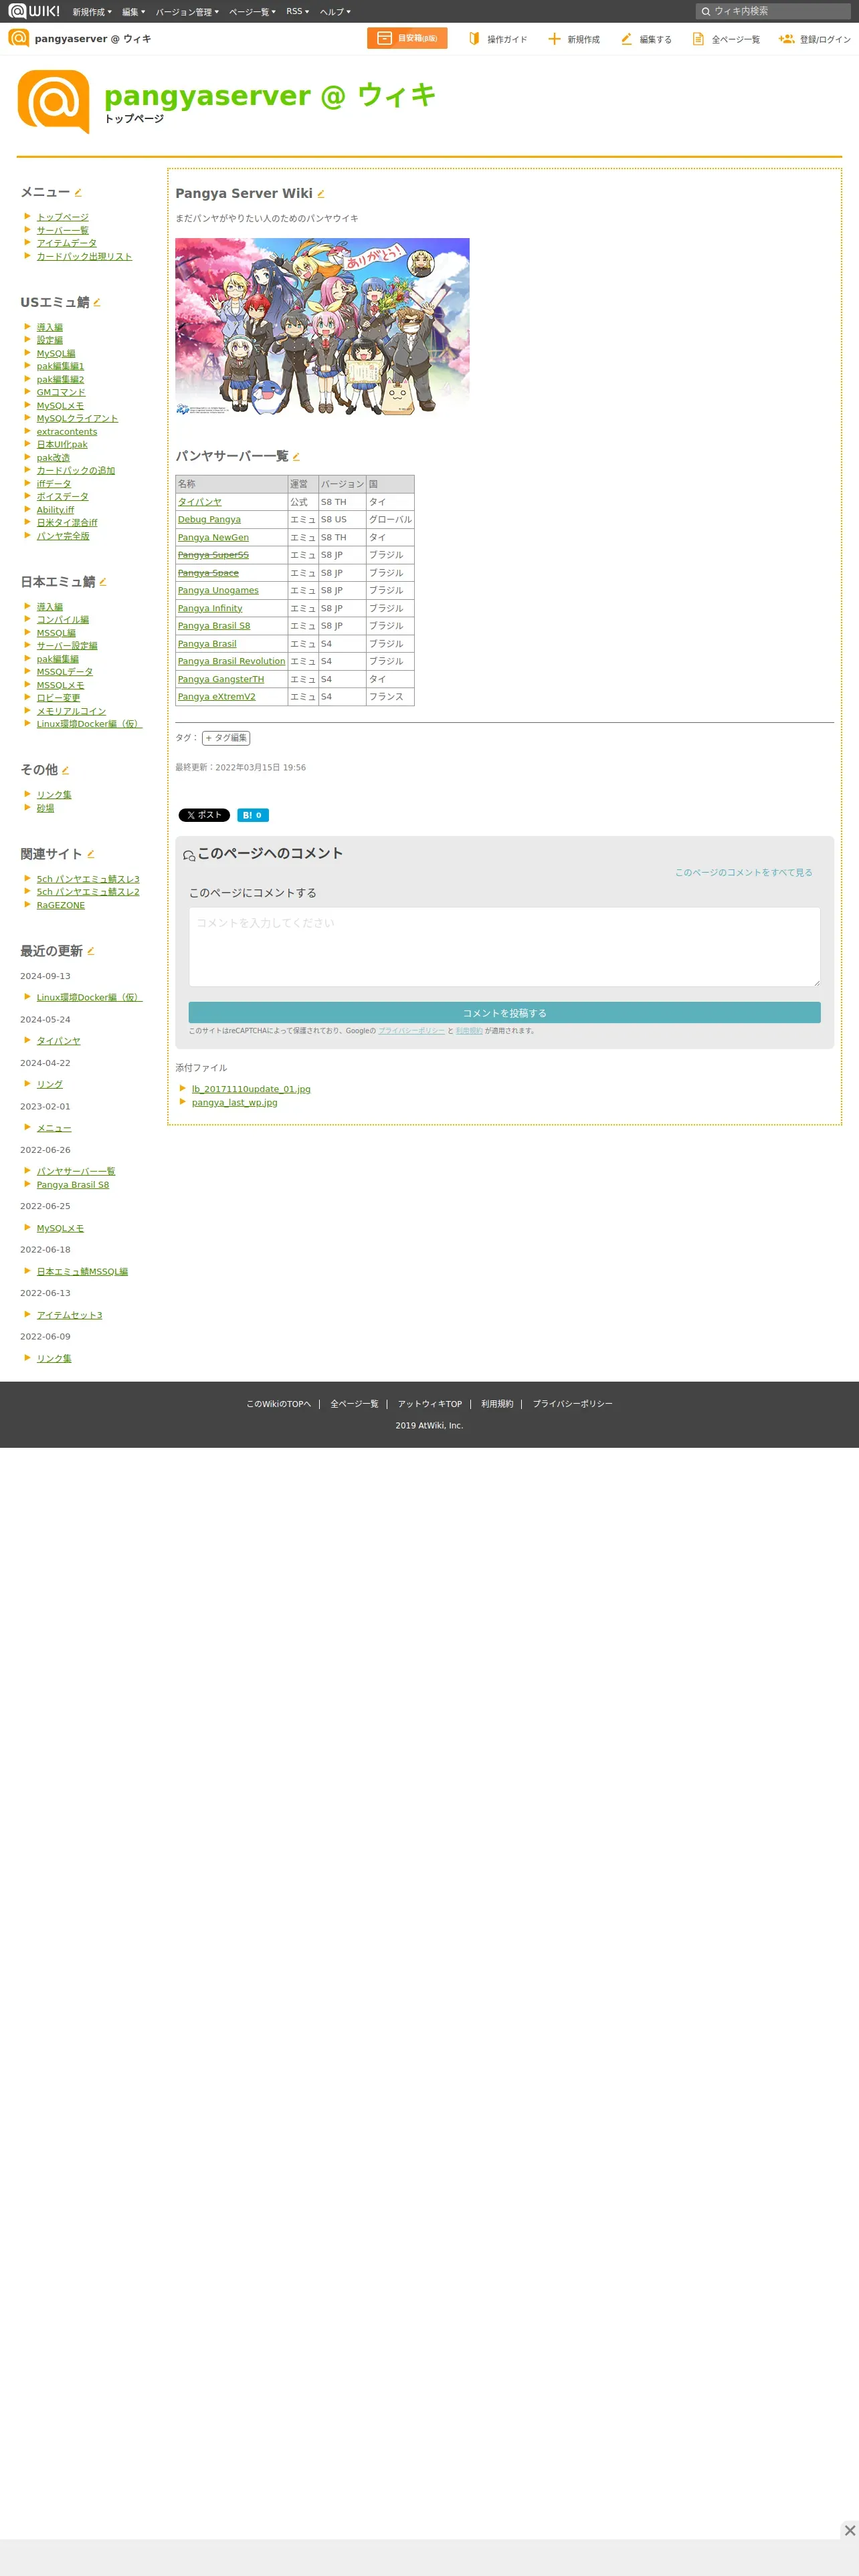Open pangya_last_wp.jpg attachment
Image resolution: width=859 pixels, height=2576 pixels.
tap(235, 1103)
